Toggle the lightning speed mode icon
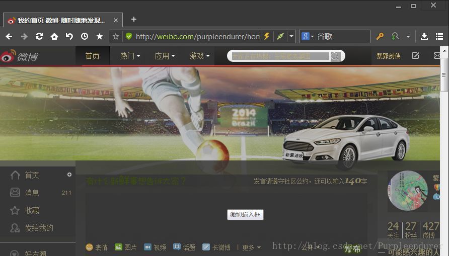449x256 pixels. (x=267, y=36)
